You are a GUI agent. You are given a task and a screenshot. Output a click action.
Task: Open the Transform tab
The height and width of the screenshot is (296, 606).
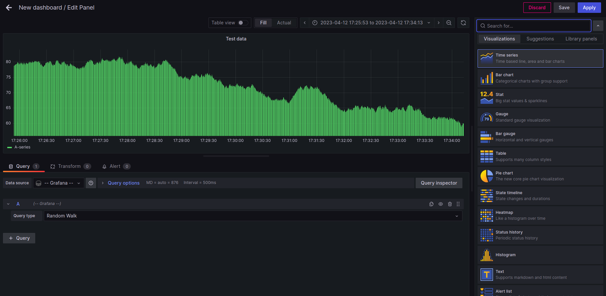(x=71, y=166)
